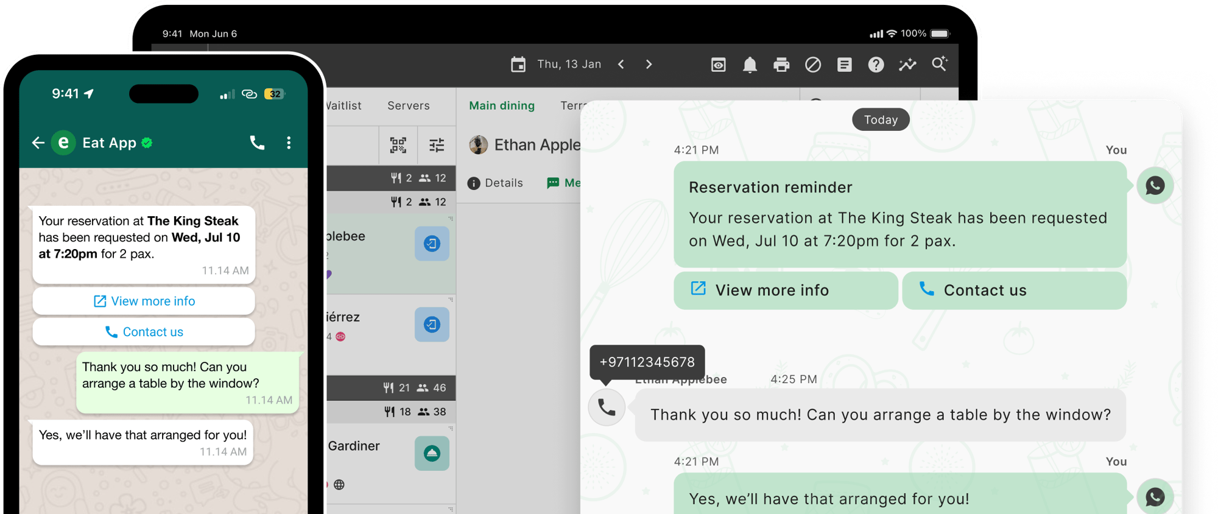The image size is (1218, 514).
Task: Click the 'Reservation reminder' message heading
Action: click(x=770, y=187)
